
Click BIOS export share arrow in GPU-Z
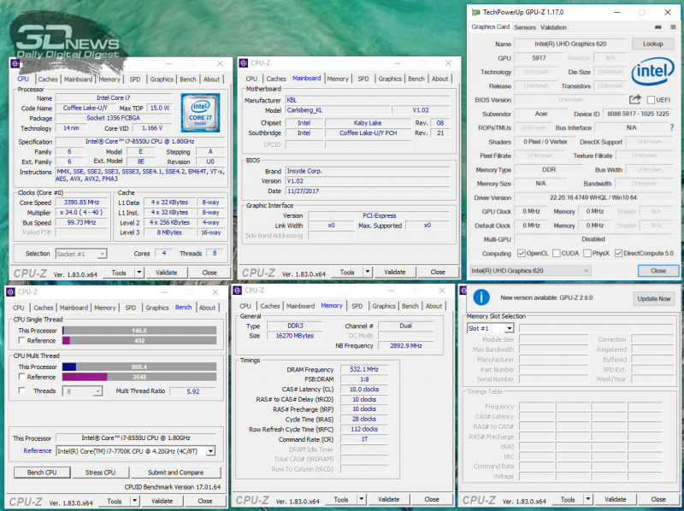pyautogui.click(x=634, y=99)
